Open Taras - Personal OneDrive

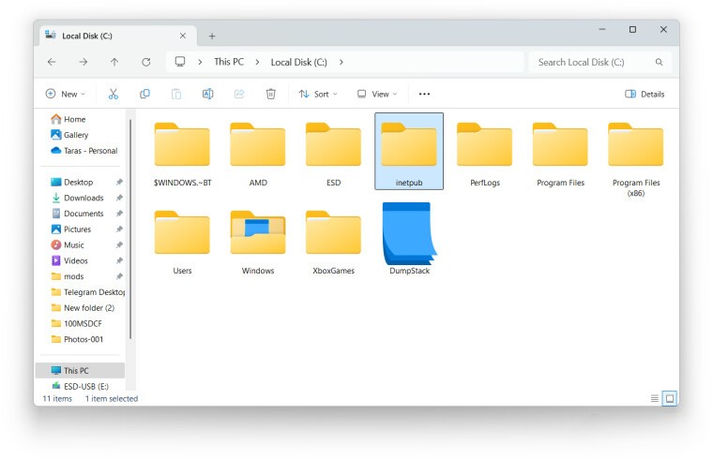[x=84, y=150]
